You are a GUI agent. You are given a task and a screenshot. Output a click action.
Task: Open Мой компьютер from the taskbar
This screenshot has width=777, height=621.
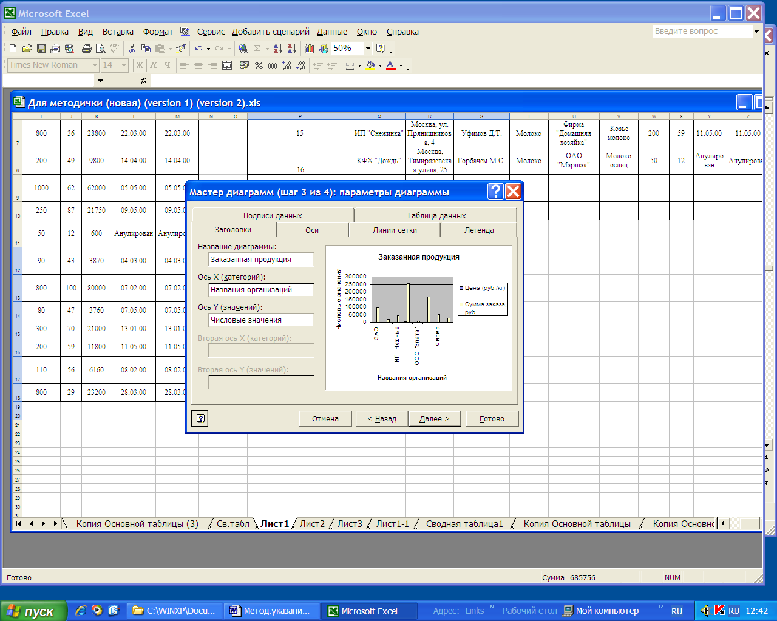601,611
